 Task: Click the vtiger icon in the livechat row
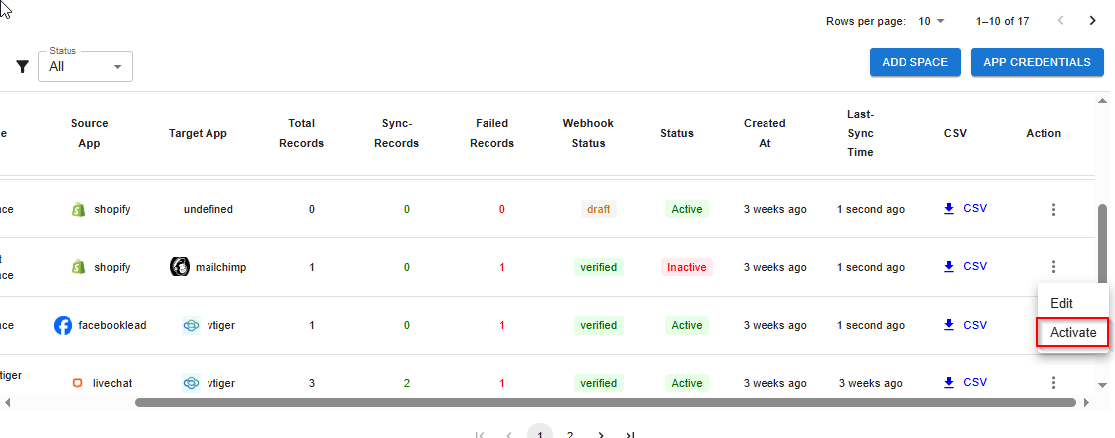click(192, 383)
